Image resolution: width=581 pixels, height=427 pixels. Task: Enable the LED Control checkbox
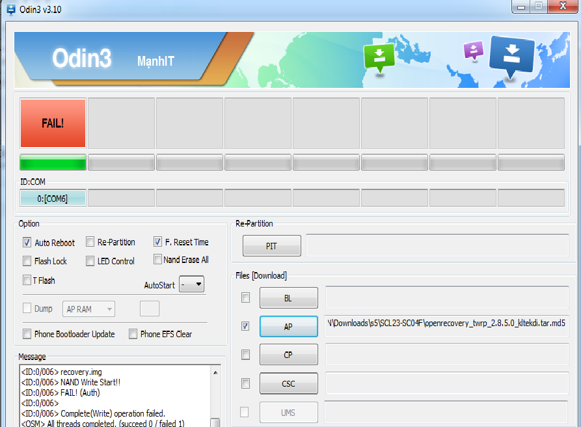tap(90, 261)
